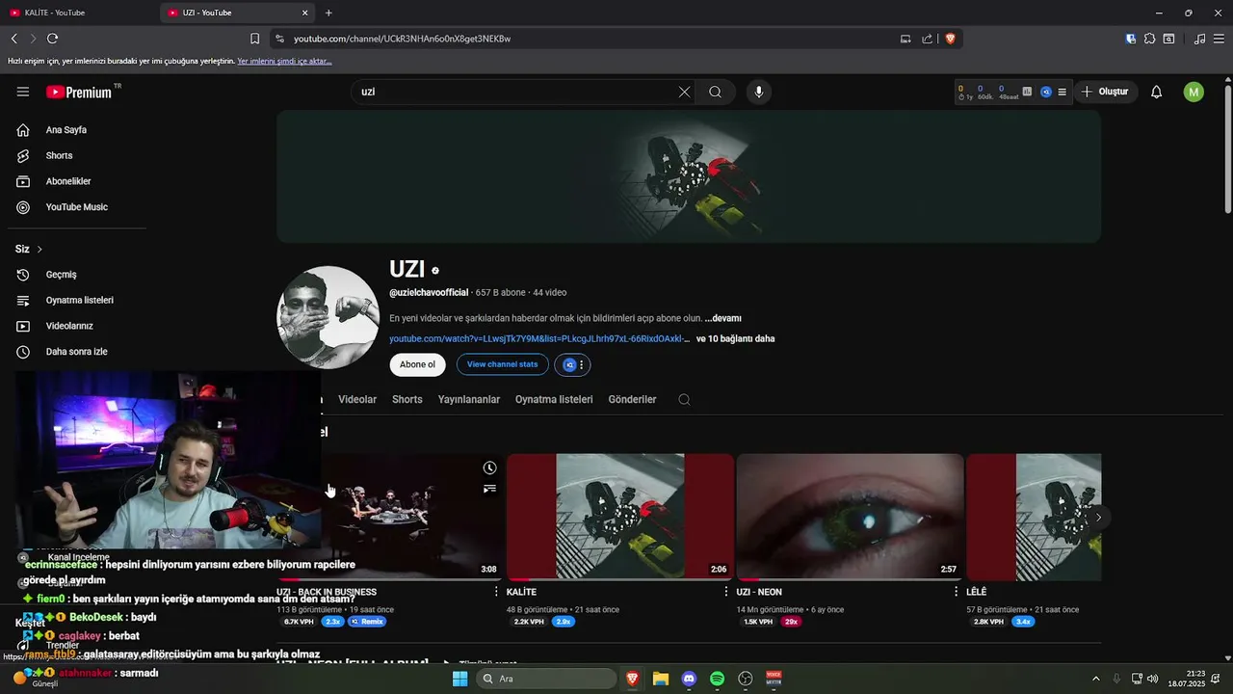Open options for the KALİTE video
The image size is (1233, 694).
pyautogui.click(x=726, y=592)
